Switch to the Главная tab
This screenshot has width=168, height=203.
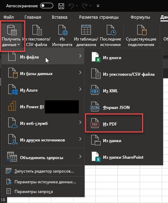33,17
